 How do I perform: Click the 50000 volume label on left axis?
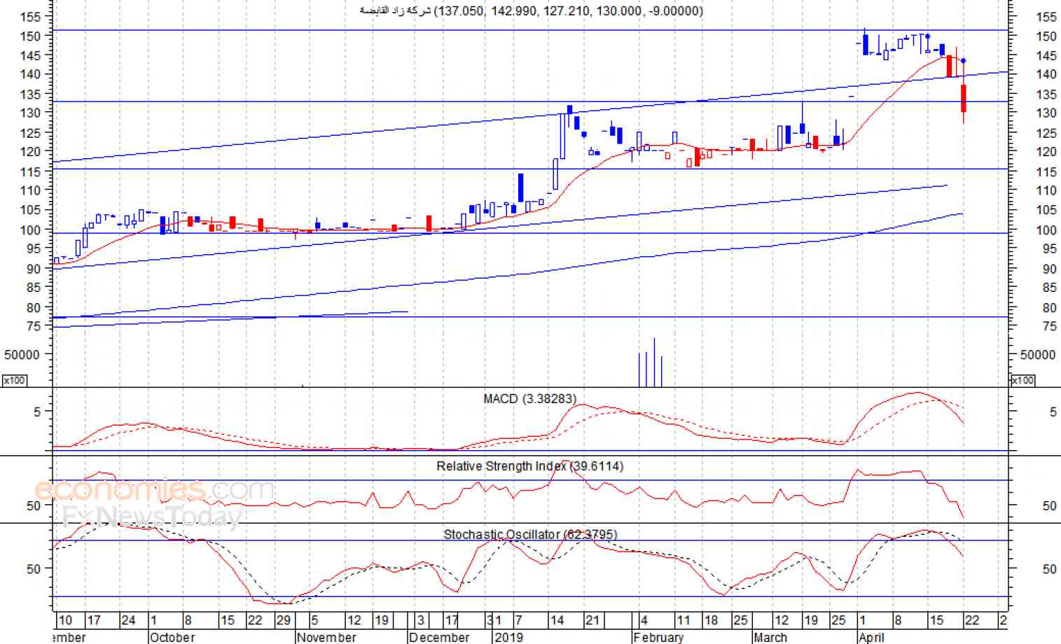pos(22,355)
